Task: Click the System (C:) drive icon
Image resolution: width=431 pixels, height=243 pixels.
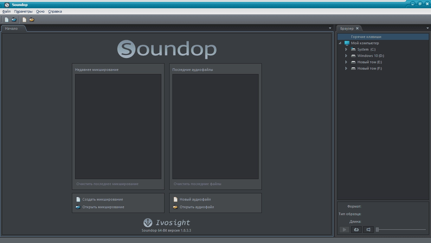Action: (353, 49)
